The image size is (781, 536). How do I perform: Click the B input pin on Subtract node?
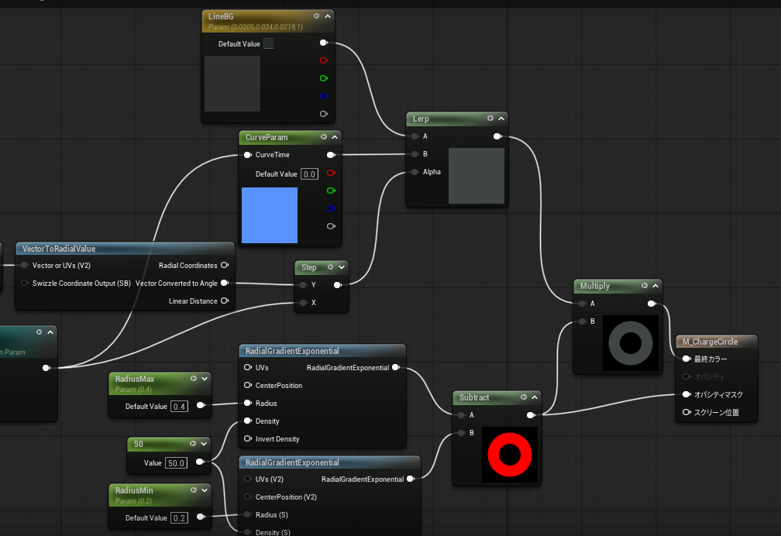[461, 432]
